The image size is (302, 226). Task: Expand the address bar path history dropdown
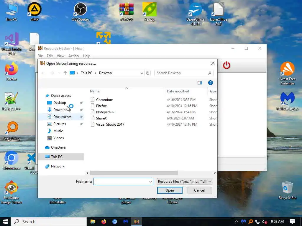coord(142,73)
